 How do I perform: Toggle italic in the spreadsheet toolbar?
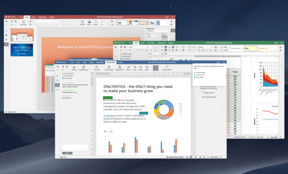pos(133,50)
